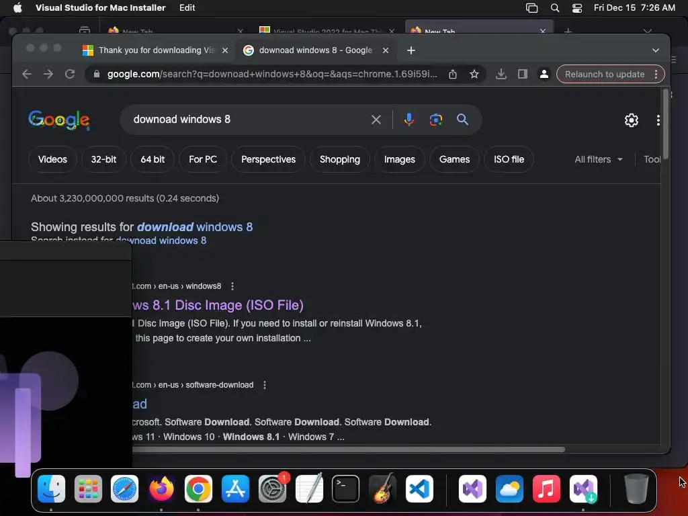Select the For PC filter chip

pyautogui.click(x=203, y=159)
